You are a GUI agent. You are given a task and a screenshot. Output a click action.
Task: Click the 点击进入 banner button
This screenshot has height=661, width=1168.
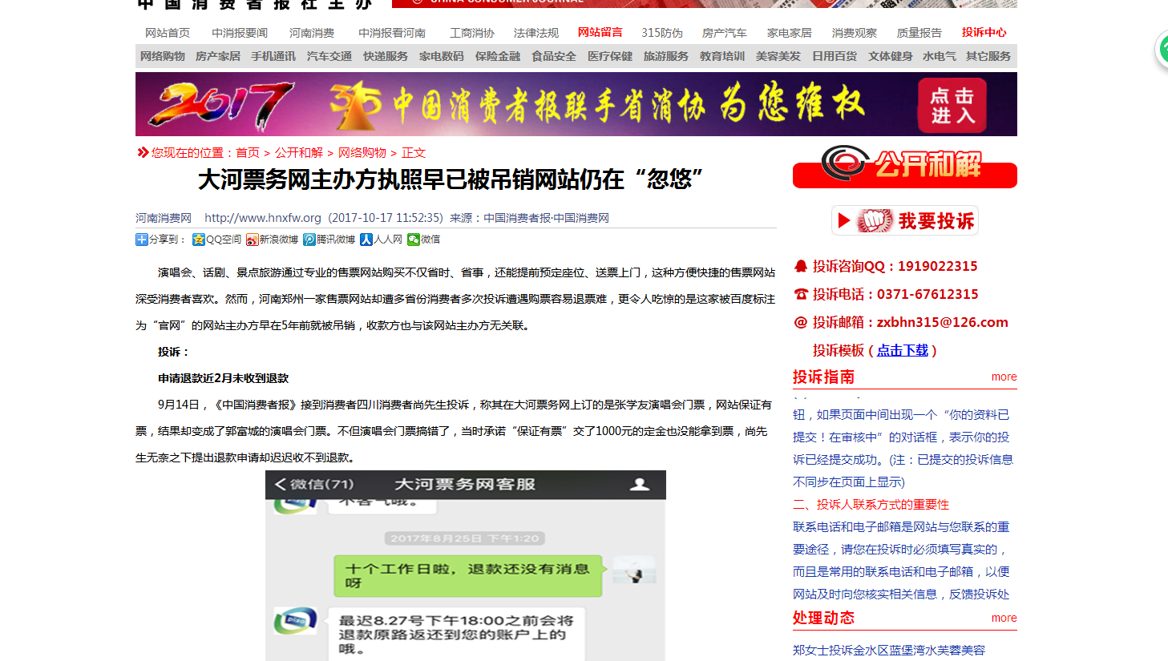click(951, 104)
